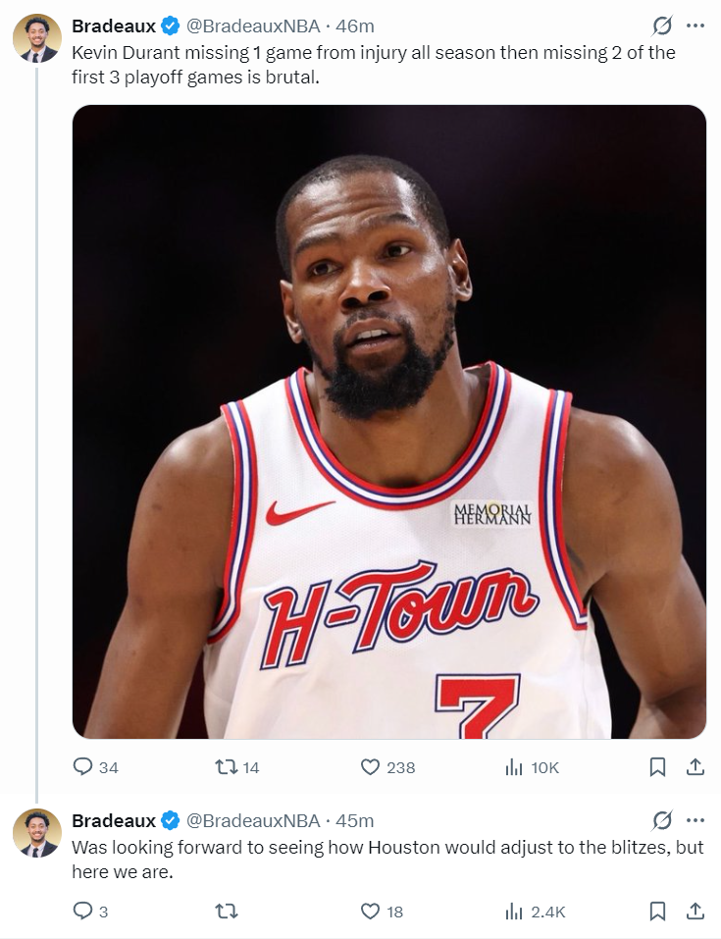Image resolution: width=721 pixels, height=939 pixels.
Task: Share the first tweet
Action: pos(695,767)
